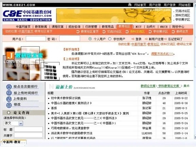Click the 论文查询 section header arrow
The width and height of the screenshot is (196, 147).
tap(9, 113)
